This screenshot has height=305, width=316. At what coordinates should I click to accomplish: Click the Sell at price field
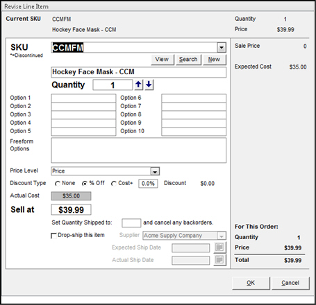(x=71, y=210)
